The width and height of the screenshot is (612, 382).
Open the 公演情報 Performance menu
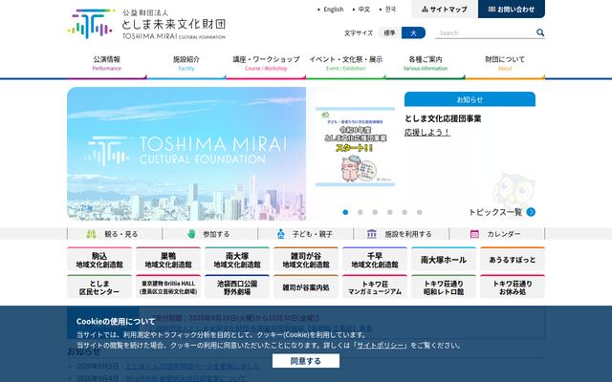[x=106, y=63]
